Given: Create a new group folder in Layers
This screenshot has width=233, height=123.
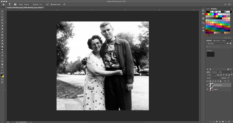Looking at the screenshot, I should pyautogui.click(x=223, y=122).
